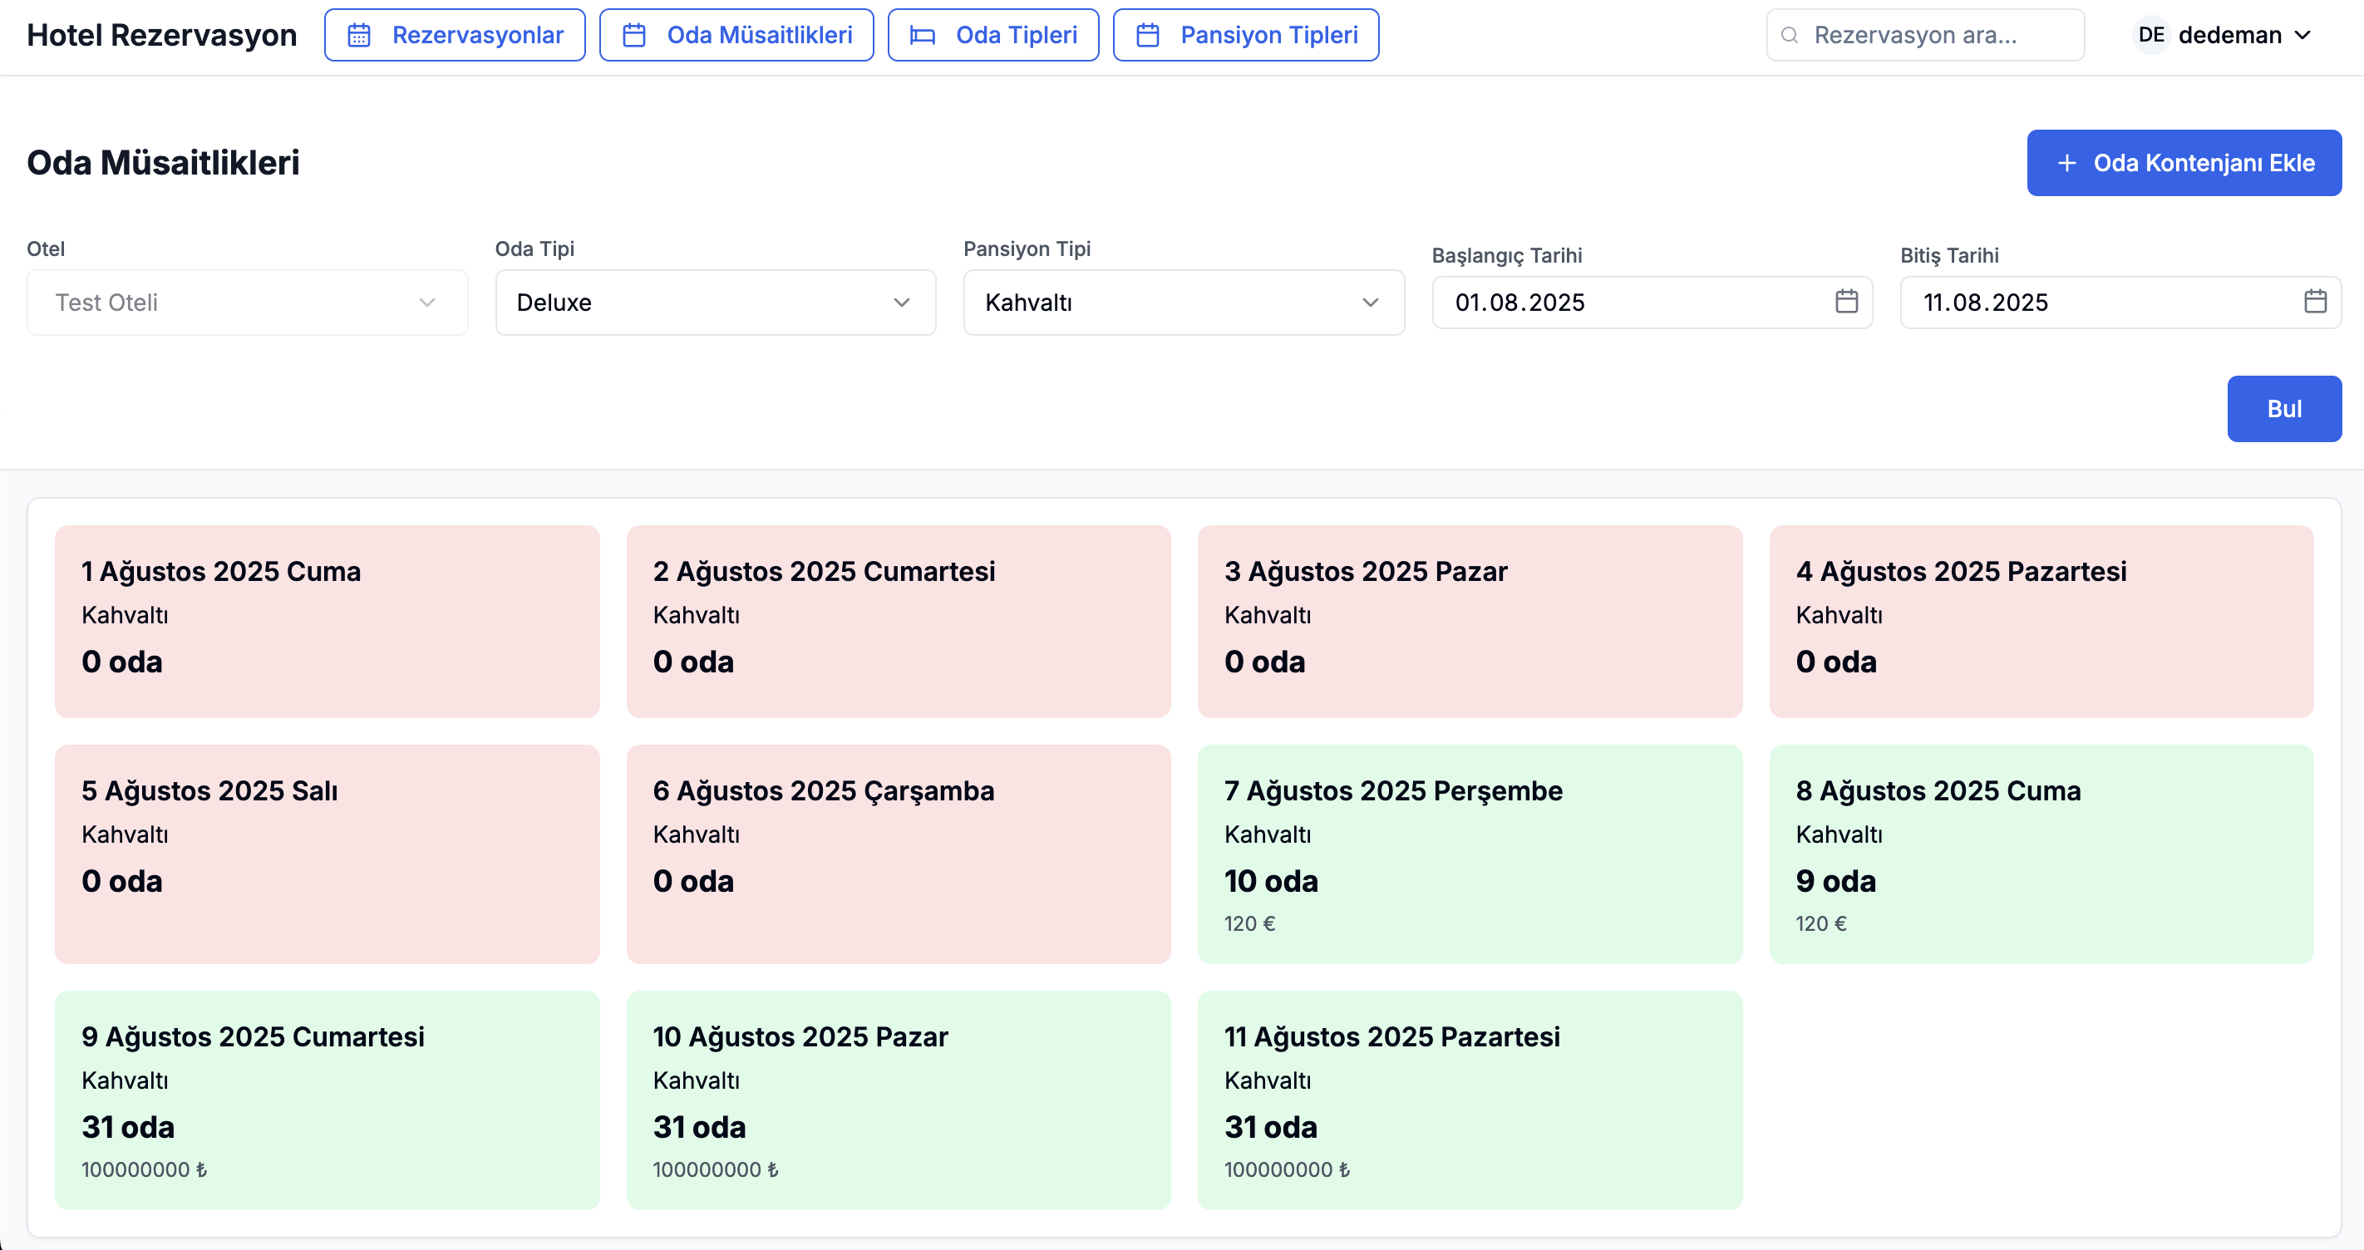The width and height of the screenshot is (2364, 1250).
Task: Select the 1 Ağustos 2025 Cuma card
Action: [x=327, y=622]
